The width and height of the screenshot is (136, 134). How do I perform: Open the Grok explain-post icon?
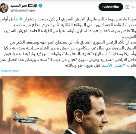tap(128, 7)
